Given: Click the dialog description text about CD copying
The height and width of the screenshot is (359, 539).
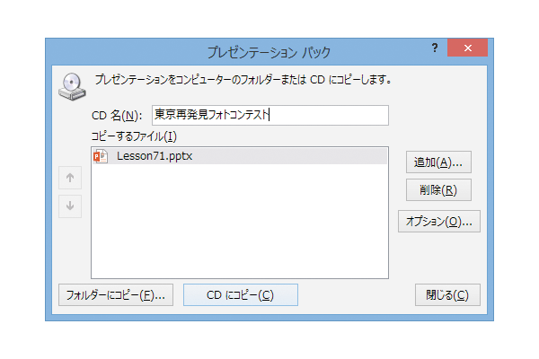Looking at the screenshot, I should click(243, 80).
